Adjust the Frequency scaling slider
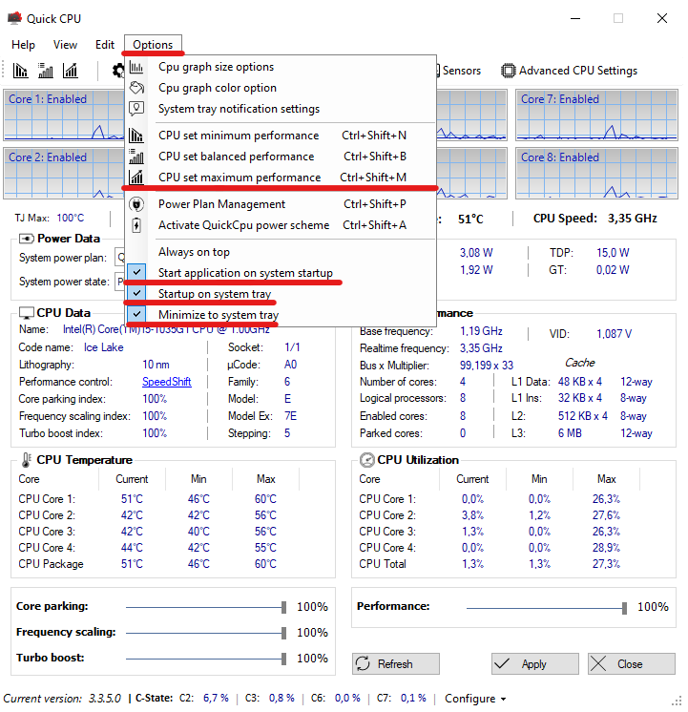 283,633
